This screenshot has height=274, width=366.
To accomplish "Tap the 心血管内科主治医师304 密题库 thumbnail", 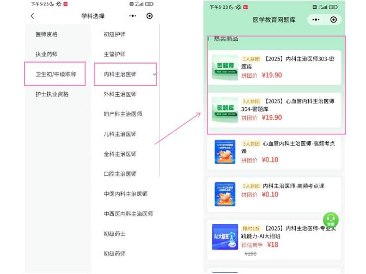I will point(225,110).
